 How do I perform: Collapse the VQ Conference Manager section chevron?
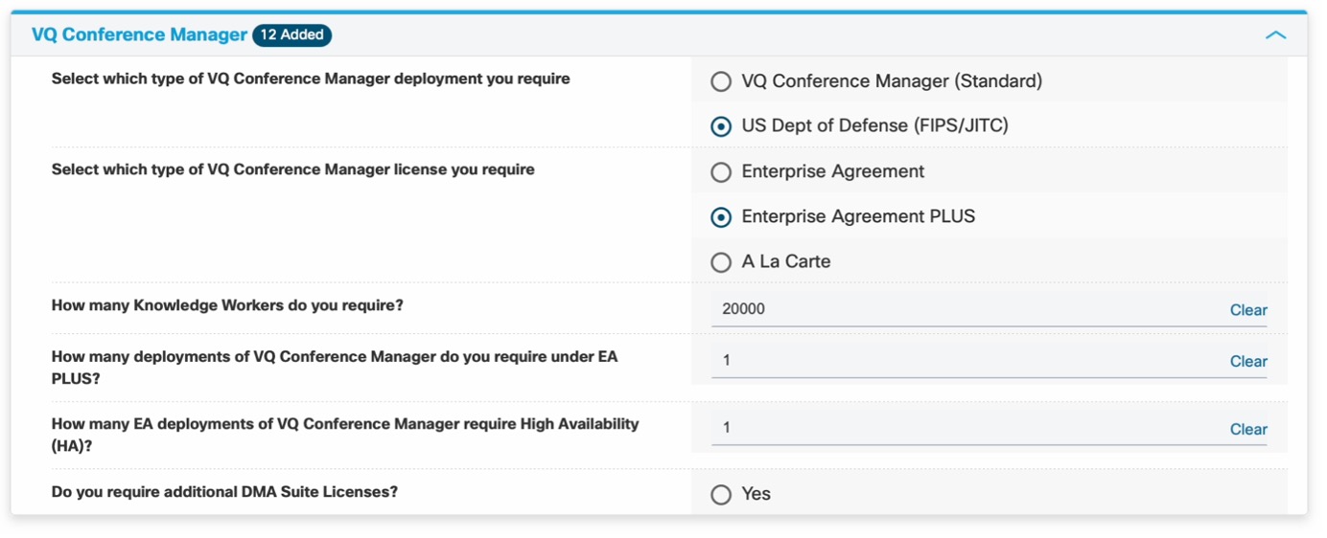pos(1275,35)
